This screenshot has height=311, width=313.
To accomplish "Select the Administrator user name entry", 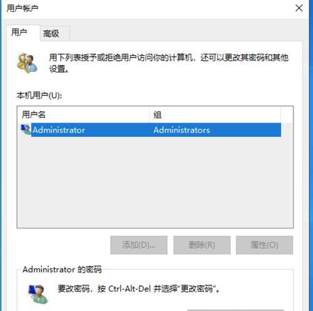I will 59,130.
